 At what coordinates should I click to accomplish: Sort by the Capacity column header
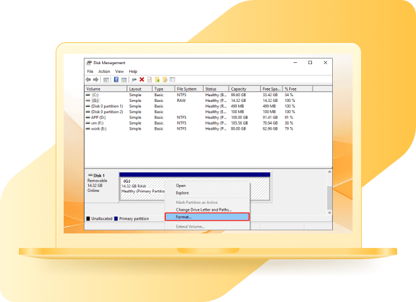point(245,89)
